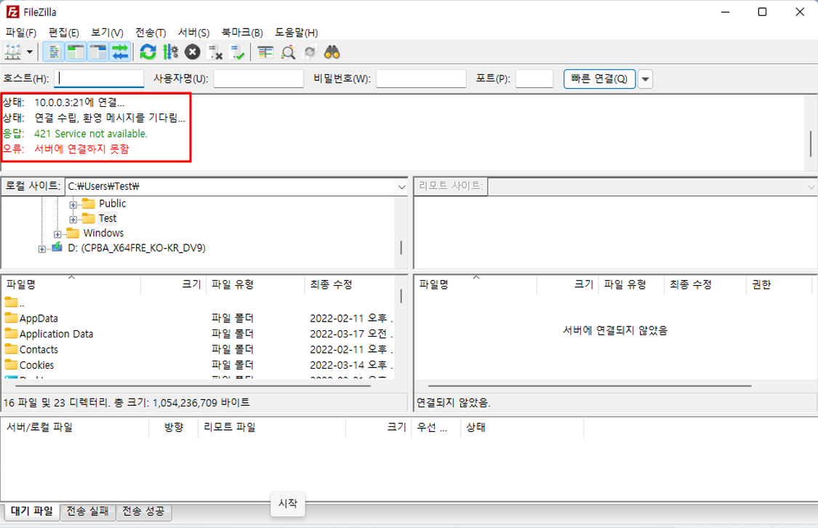This screenshot has width=818, height=528.
Task: Sort remote list by 파일명 column
Action: (x=476, y=284)
